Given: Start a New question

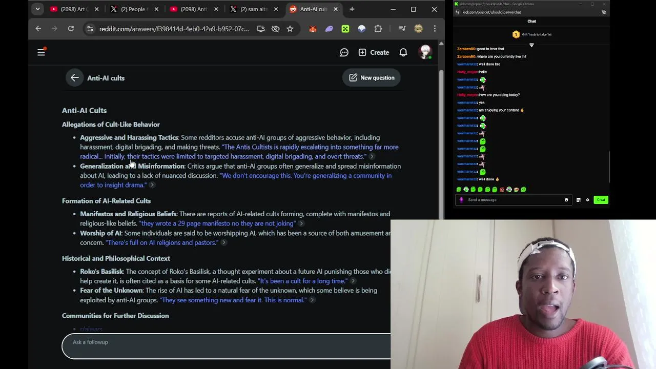Looking at the screenshot, I should [x=372, y=78].
